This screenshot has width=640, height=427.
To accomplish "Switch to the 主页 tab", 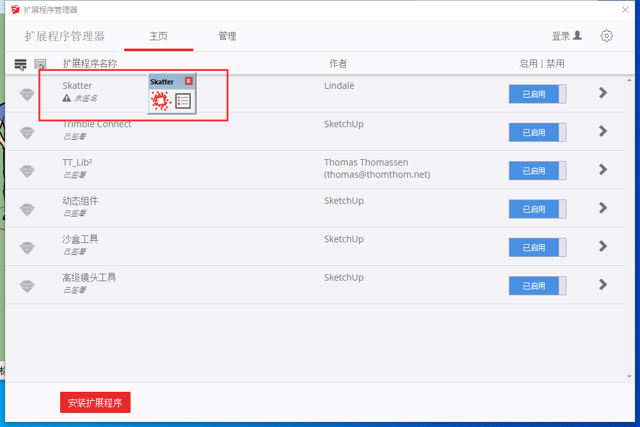I will coord(158,36).
